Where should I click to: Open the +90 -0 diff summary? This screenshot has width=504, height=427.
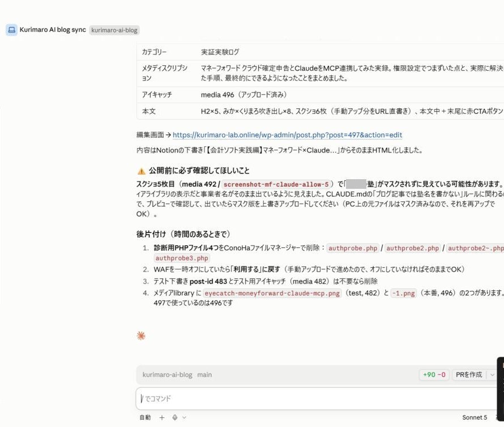(x=434, y=375)
